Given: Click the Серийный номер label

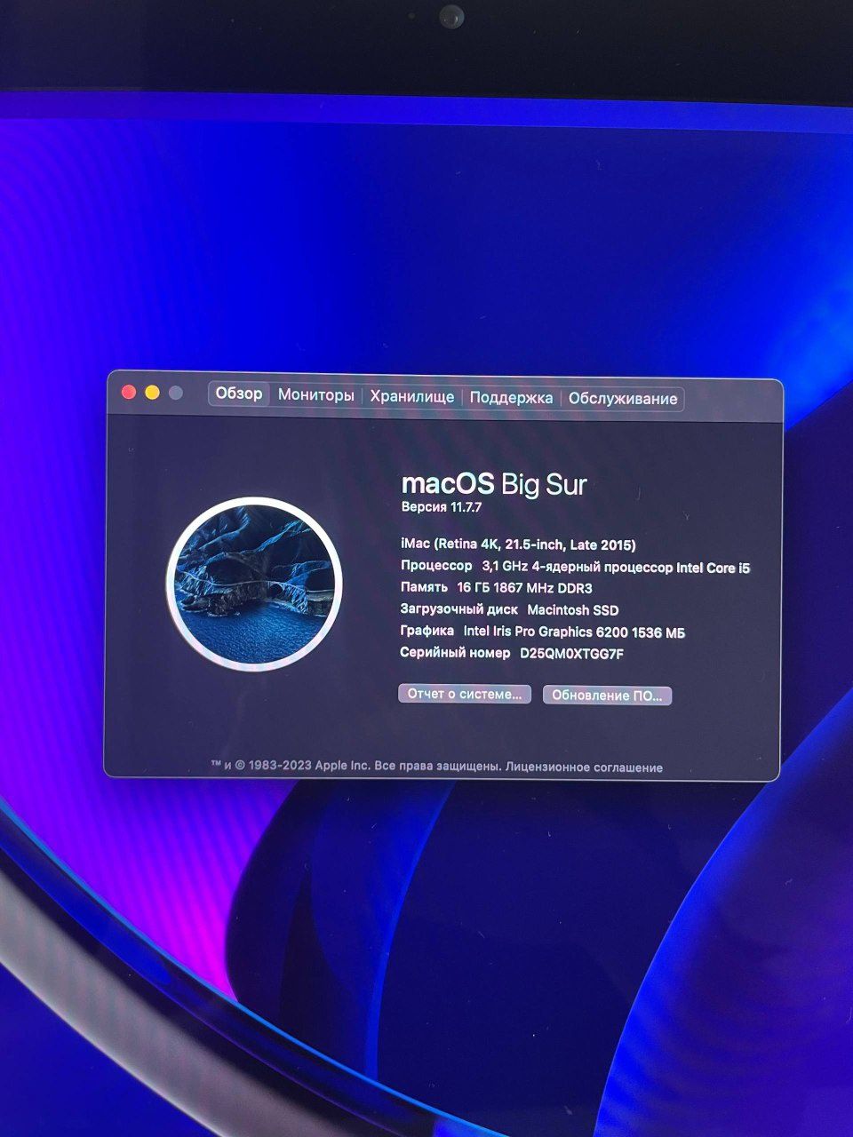Looking at the screenshot, I should 456,653.
